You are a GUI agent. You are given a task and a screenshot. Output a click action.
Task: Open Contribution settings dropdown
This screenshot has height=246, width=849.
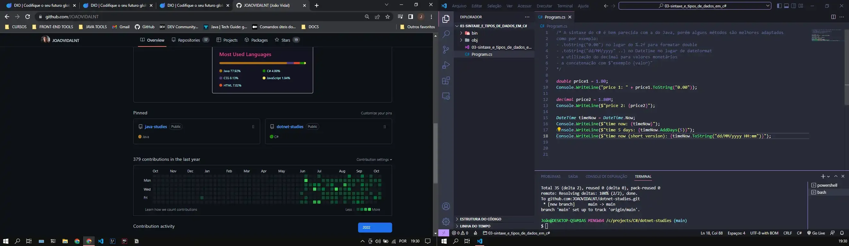pyautogui.click(x=374, y=160)
